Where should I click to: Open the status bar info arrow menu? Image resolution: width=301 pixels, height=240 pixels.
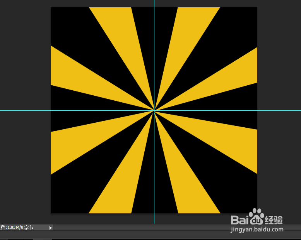coord(50,228)
